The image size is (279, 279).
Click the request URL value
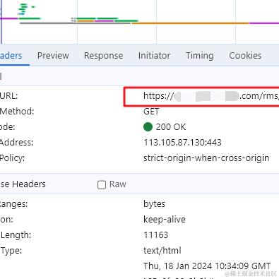(x=211, y=96)
